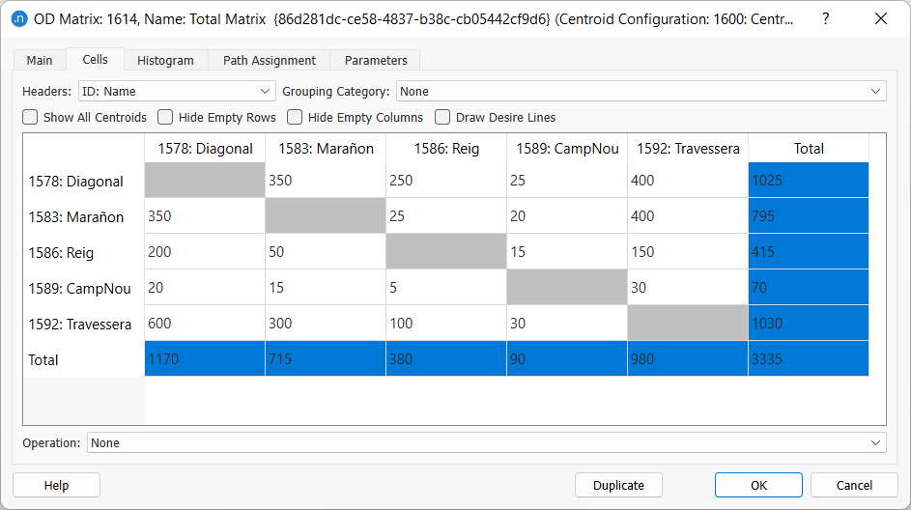Click the 1586: Reig column header
This screenshot has width=911, height=510.
445,149
